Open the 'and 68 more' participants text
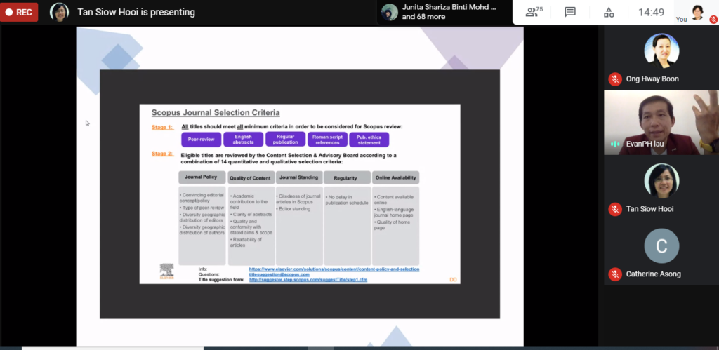Viewport: 719px width, 350px height. (423, 17)
